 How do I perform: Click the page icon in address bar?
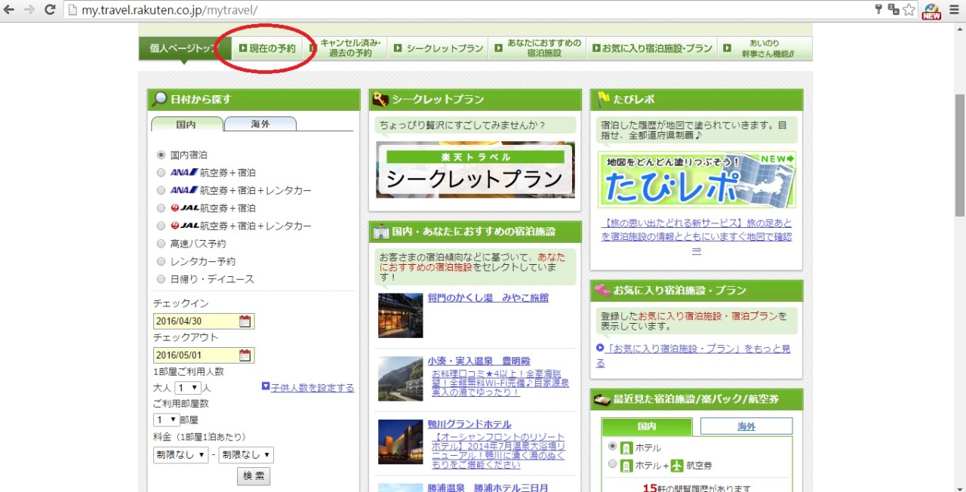pyautogui.click(x=72, y=10)
